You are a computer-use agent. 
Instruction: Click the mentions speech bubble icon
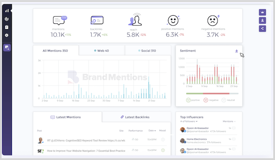point(60,20)
